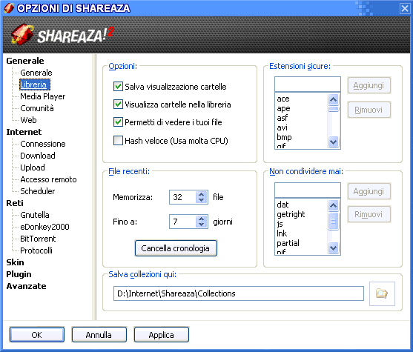
Task: Click Aggiungi button in Non condividere mai
Action: point(369,191)
